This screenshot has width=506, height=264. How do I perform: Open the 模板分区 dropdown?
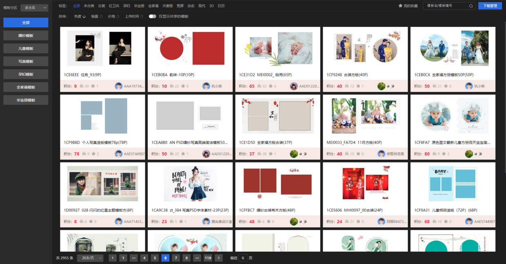point(34,8)
